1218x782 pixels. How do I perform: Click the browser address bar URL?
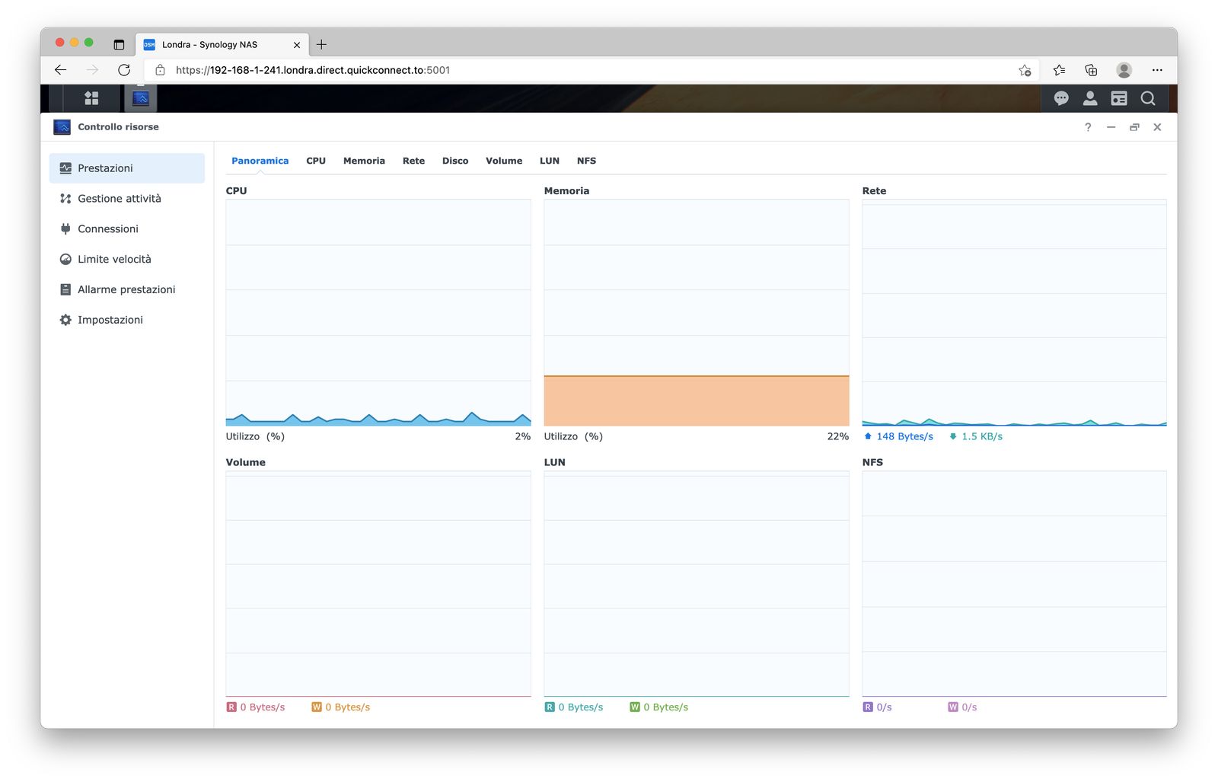[x=313, y=70]
